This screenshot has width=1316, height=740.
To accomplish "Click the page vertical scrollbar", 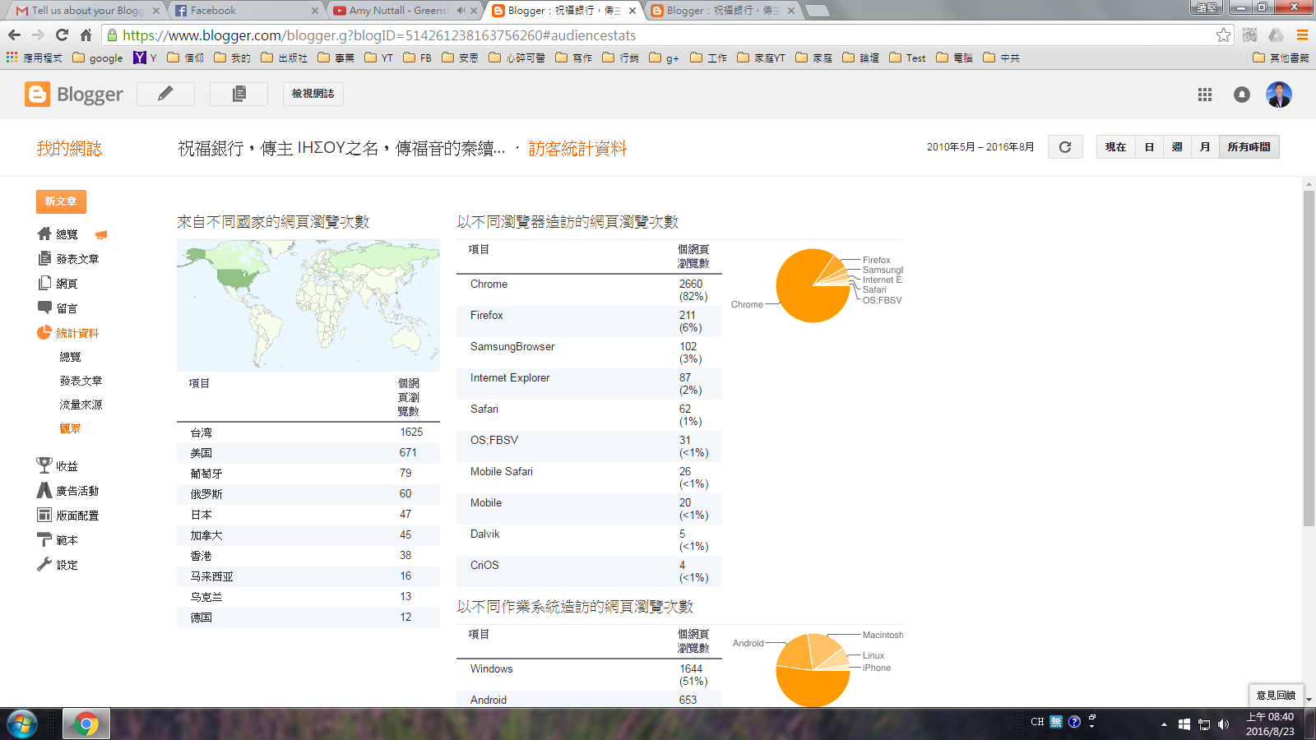I will tap(1309, 358).
